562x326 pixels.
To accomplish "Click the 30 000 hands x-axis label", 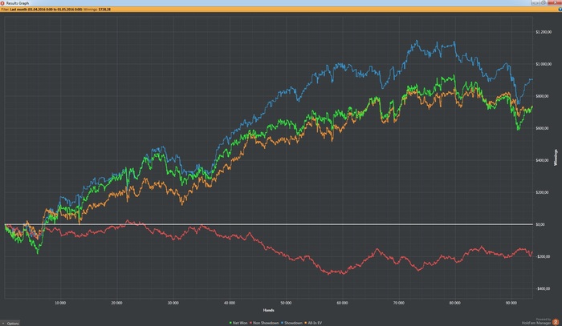I will (173, 303).
